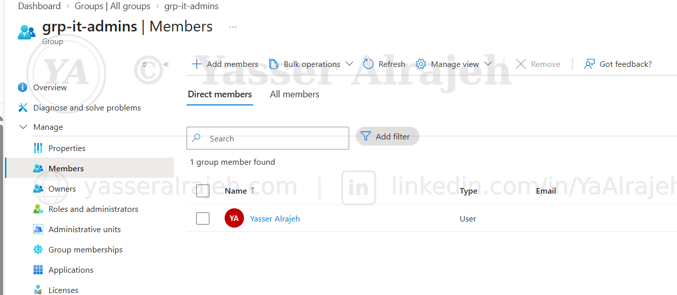
Task: Select the Direct members tab
Action: pyautogui.click(x=220, y=94)
